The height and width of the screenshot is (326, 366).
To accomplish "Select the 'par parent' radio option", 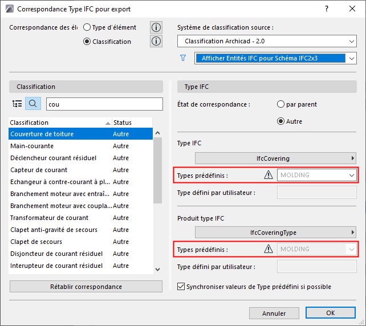I will click(280, 105).
